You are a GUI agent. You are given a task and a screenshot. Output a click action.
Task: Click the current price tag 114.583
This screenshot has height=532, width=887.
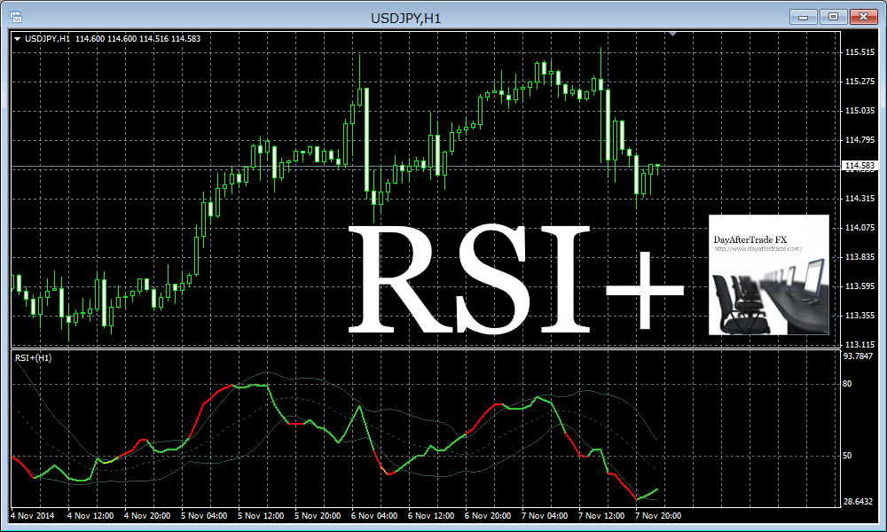click(859, 163)
